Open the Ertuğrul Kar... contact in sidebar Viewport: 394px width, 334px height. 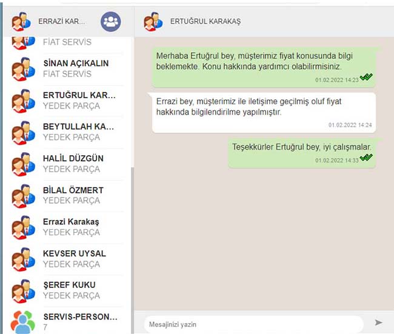tap(78, 100)
